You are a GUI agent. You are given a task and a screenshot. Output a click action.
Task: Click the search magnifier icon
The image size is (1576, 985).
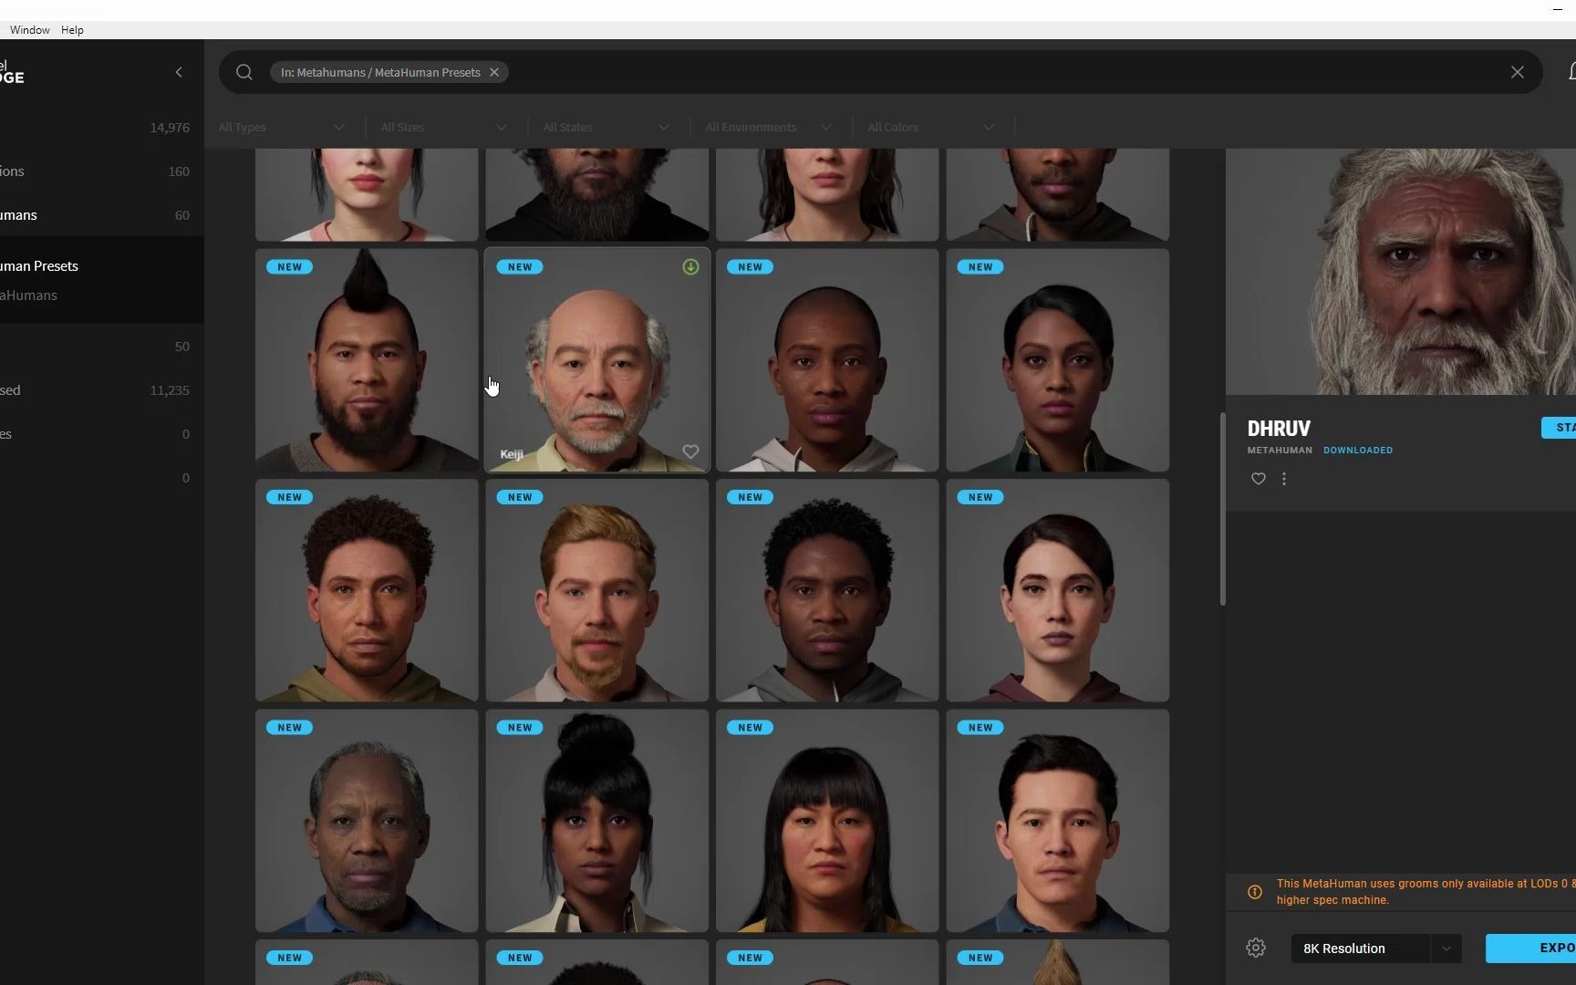pyautogui.click(x=244, y=72)
